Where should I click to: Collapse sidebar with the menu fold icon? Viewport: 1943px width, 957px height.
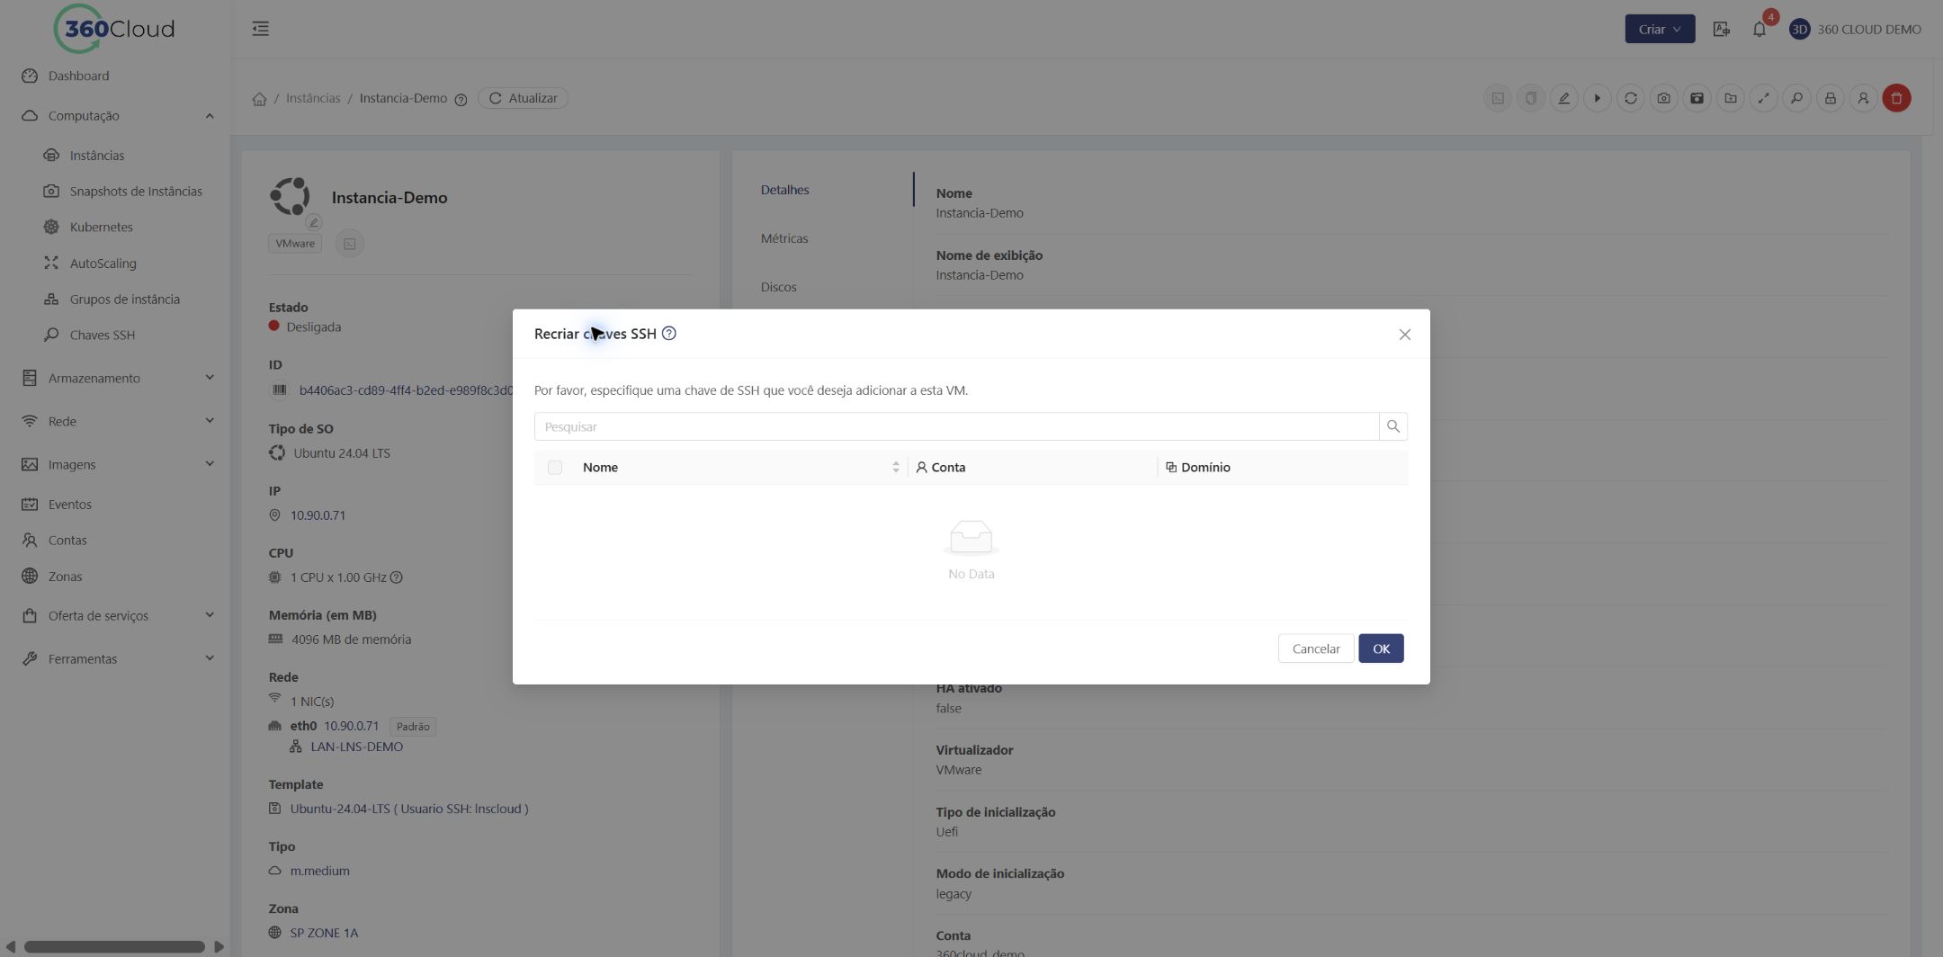tap(261, 29)
